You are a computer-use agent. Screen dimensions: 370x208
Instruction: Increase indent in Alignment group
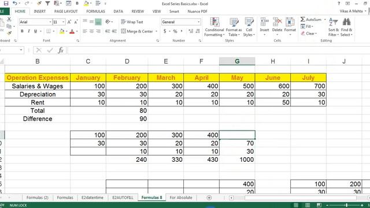point(114,31)
